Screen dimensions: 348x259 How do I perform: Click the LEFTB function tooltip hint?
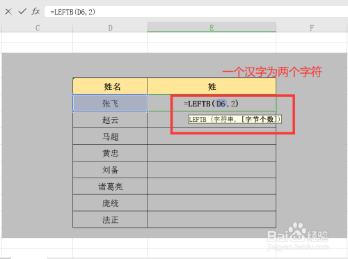tap(235, 119)
